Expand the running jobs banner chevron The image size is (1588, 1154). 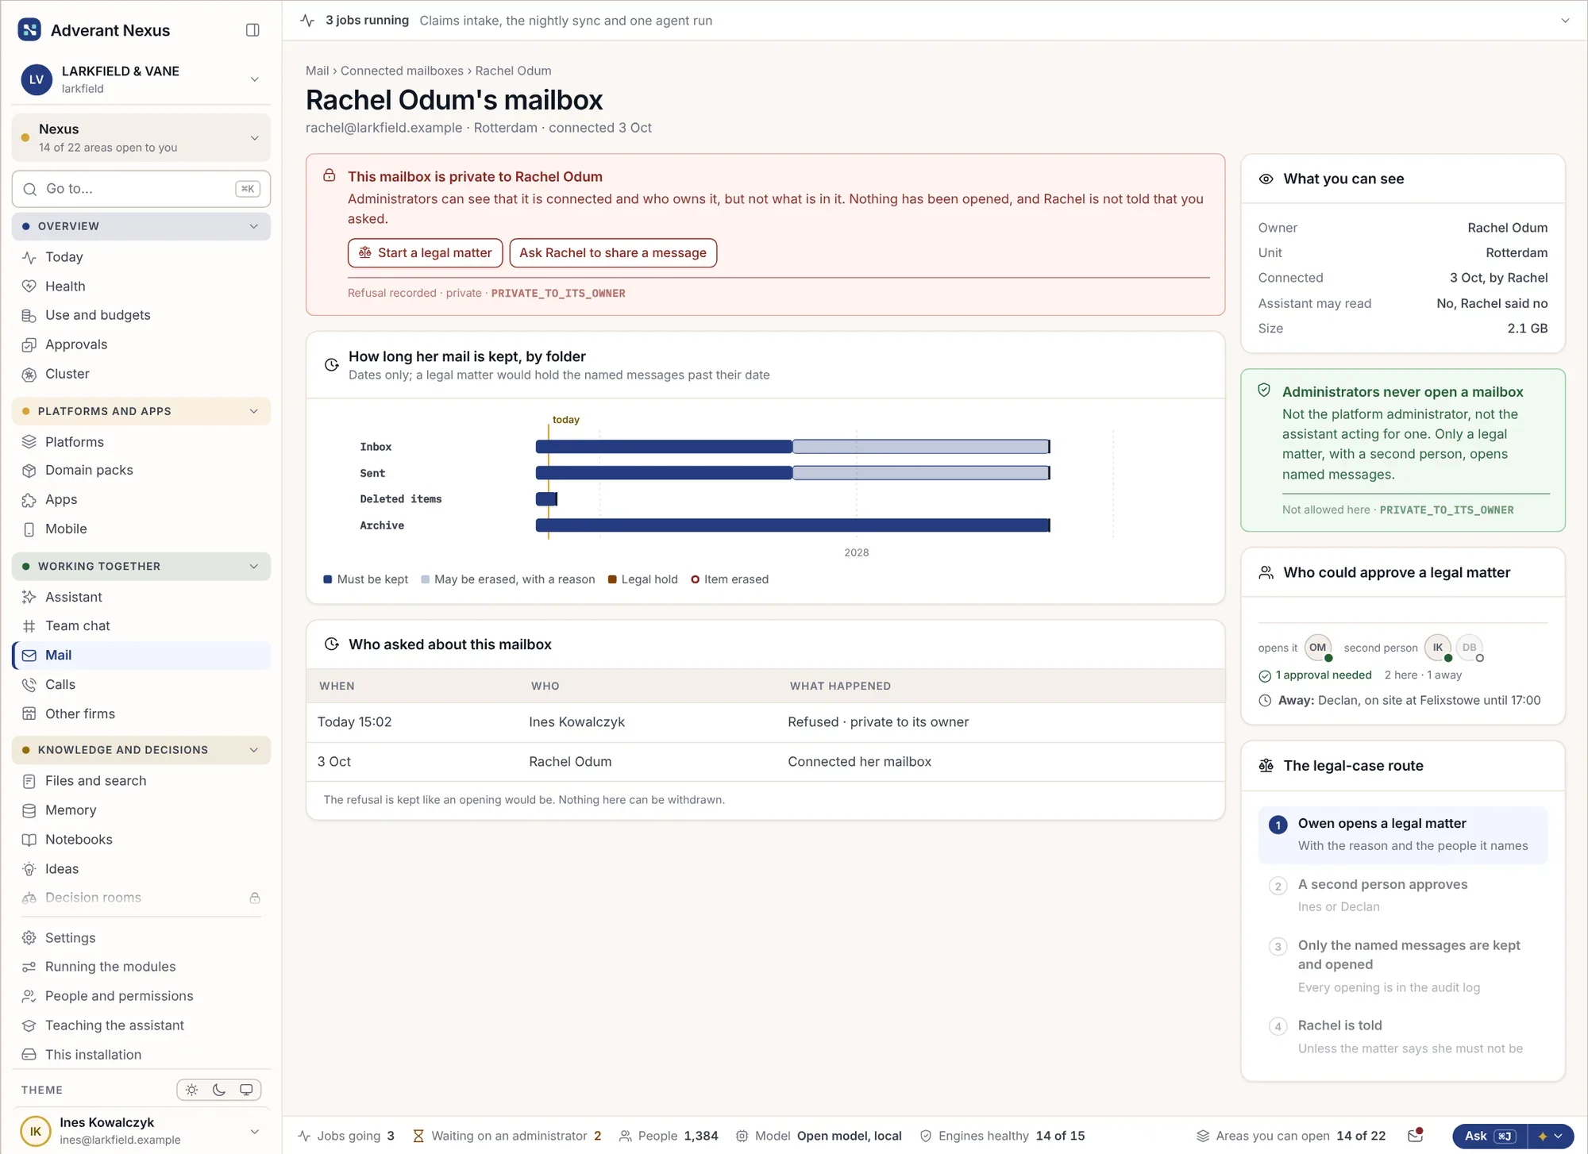[x=1565, y=21]
